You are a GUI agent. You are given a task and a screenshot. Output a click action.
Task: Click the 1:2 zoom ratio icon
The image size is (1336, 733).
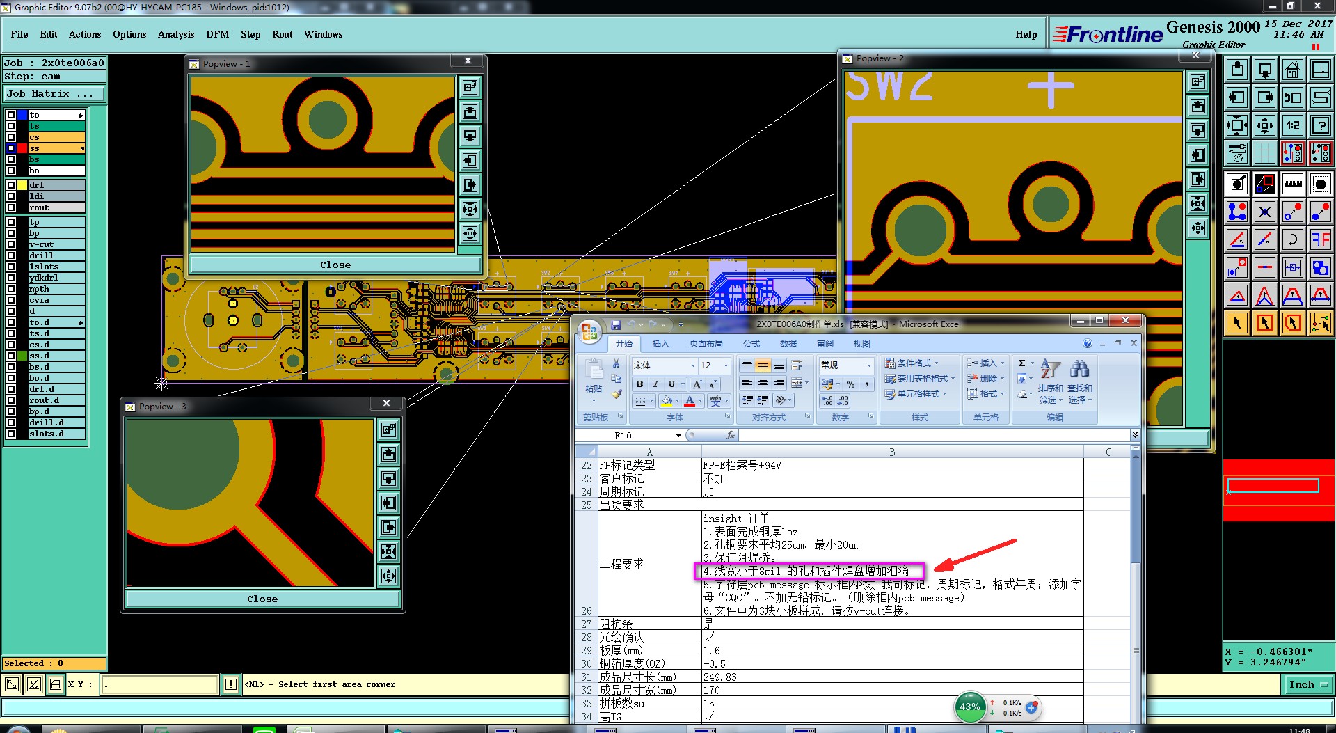tap(1292, 125)
